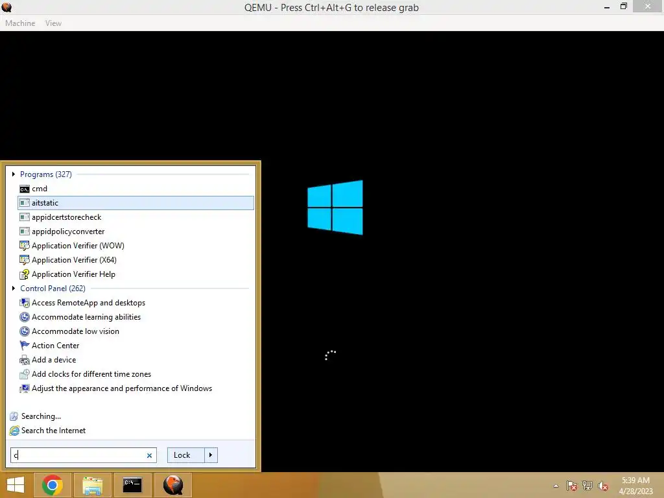This screenshot has height=498, width=664.
Task: Click the aitstatic program icon
Action: (x=25, y=203)
